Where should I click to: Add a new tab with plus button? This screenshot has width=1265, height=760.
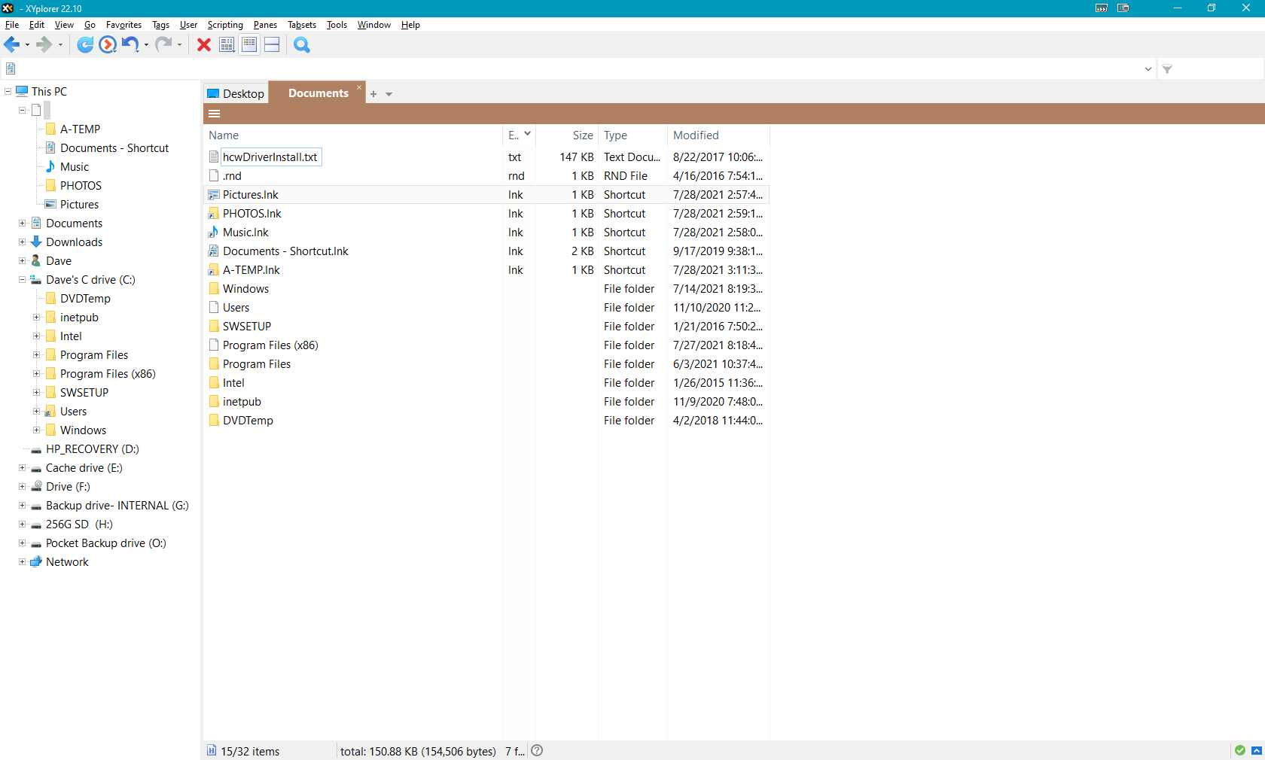(x=373, y=94)
